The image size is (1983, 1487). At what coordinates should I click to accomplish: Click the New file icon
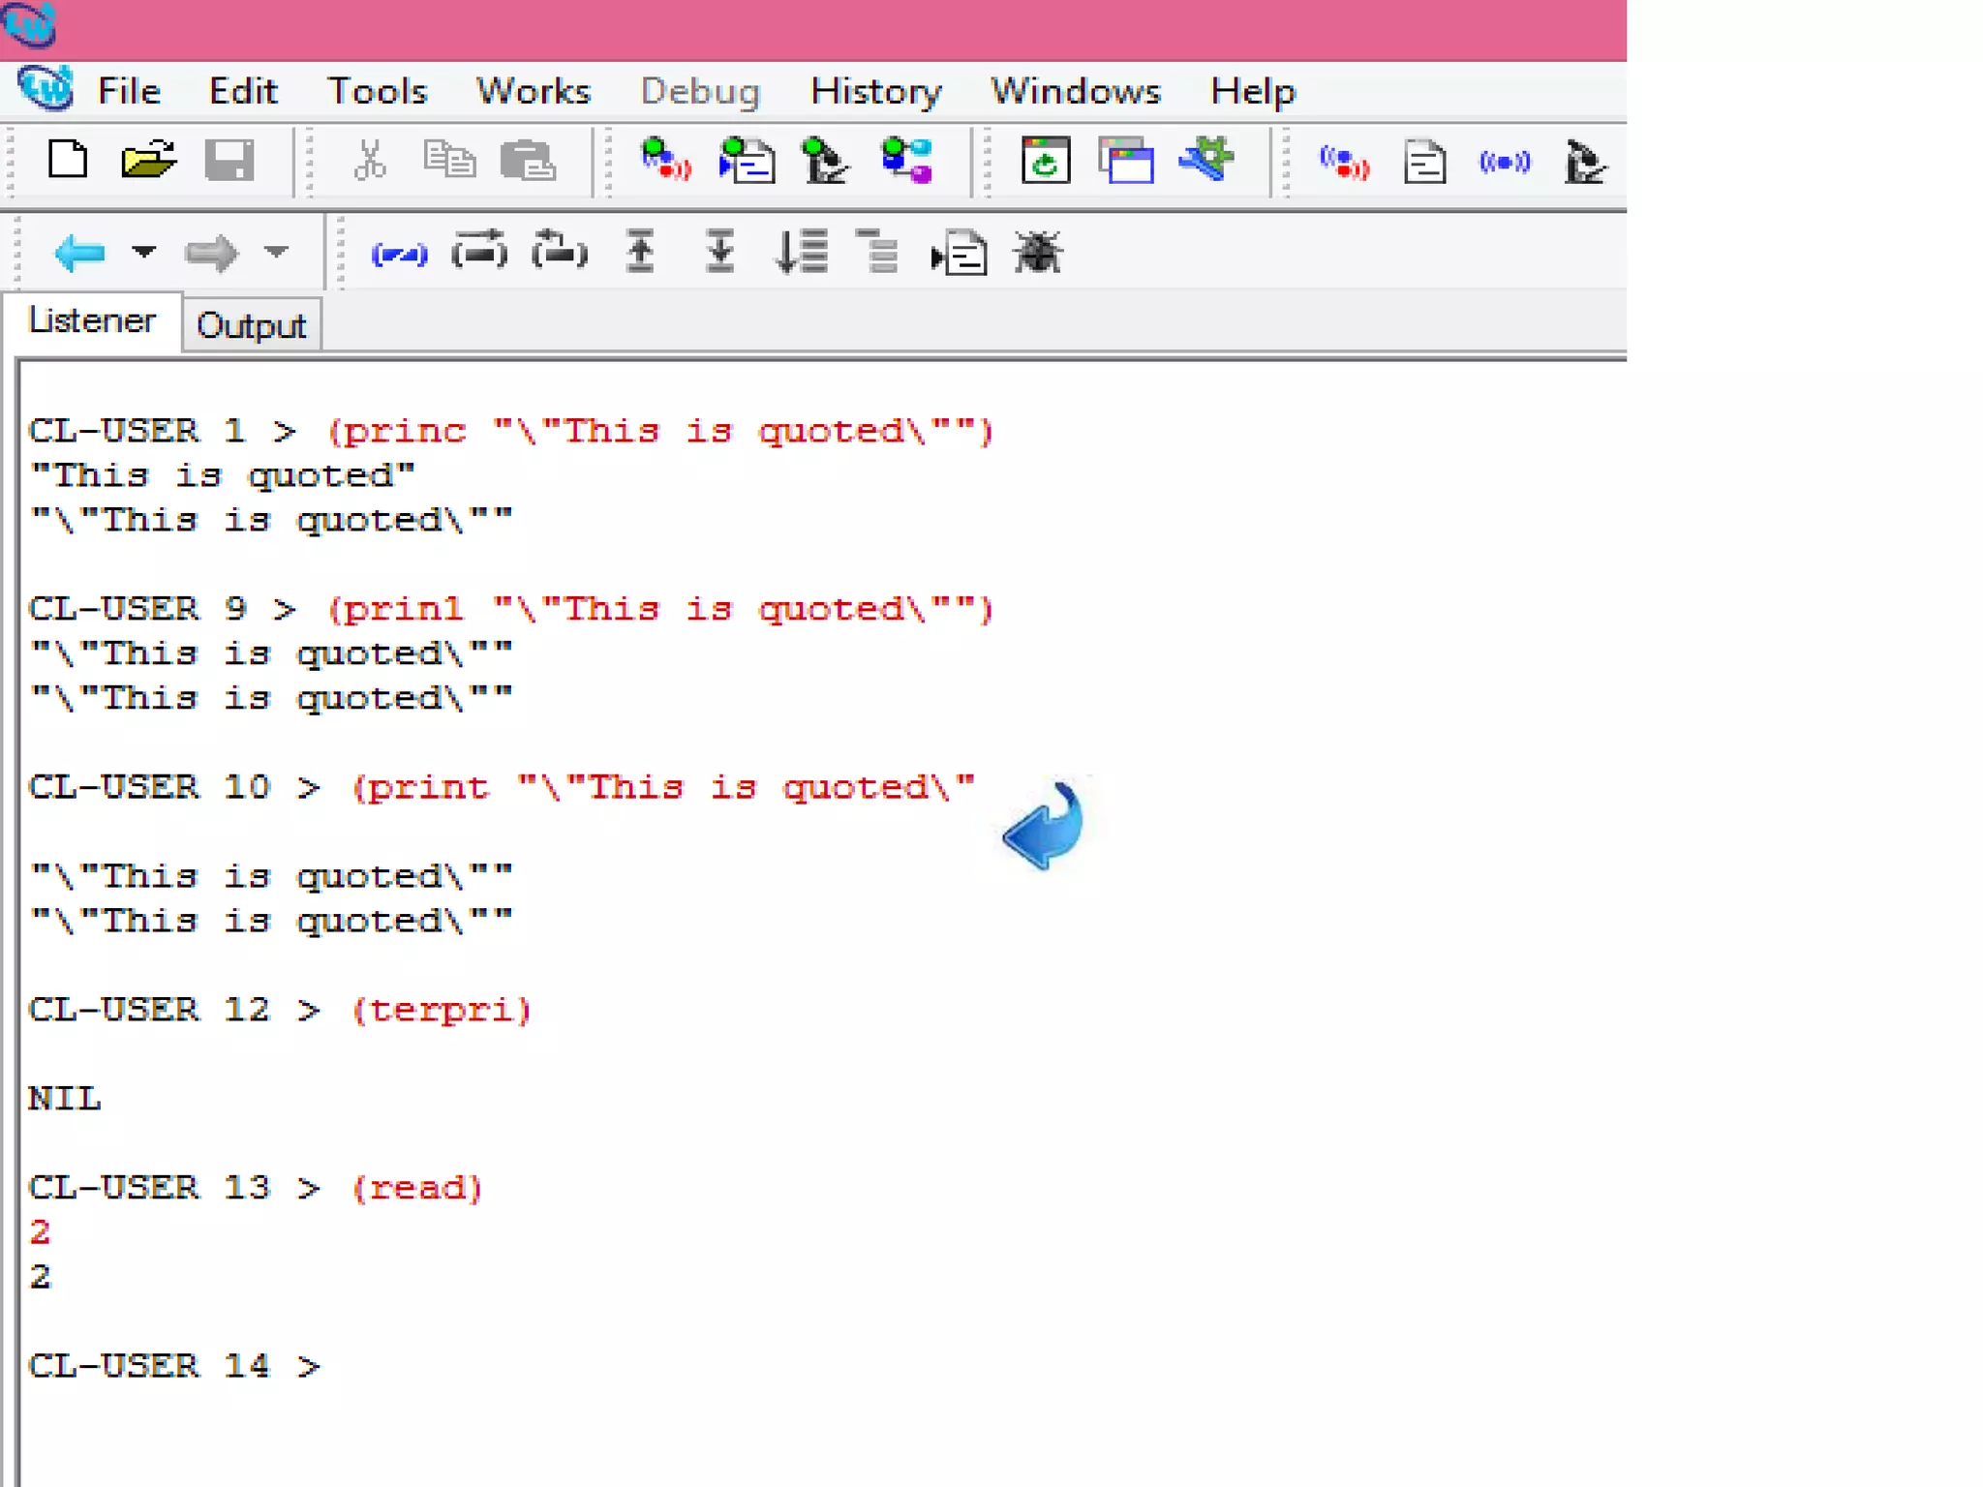pyautogui.click(x=68, y=160)
